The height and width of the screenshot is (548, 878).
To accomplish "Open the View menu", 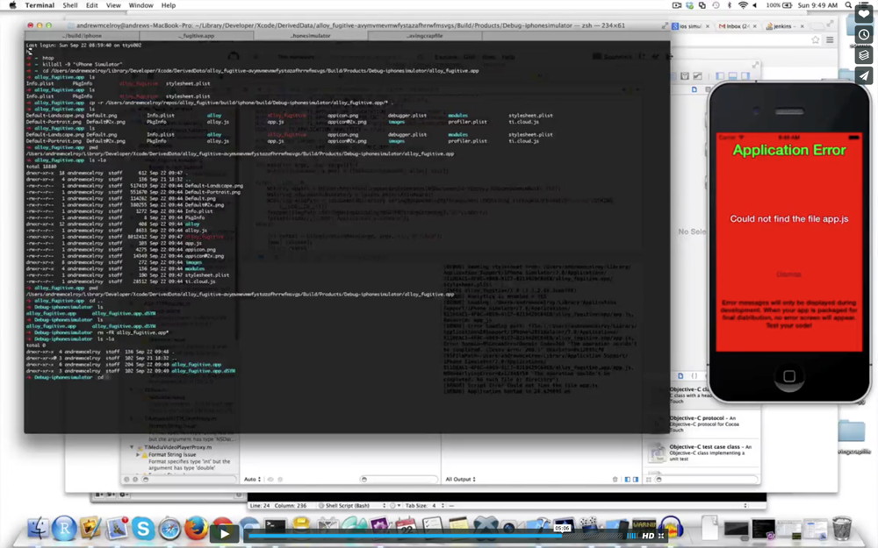I will [x=113, y=5].
